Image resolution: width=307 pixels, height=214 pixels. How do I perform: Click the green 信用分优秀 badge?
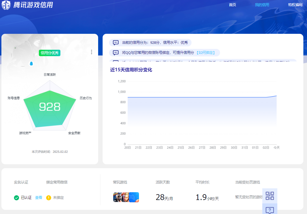click(49, 53)
